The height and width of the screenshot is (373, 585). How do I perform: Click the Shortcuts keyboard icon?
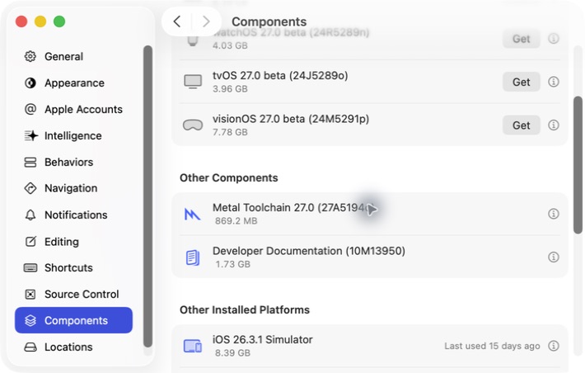[x=30, y=267]
